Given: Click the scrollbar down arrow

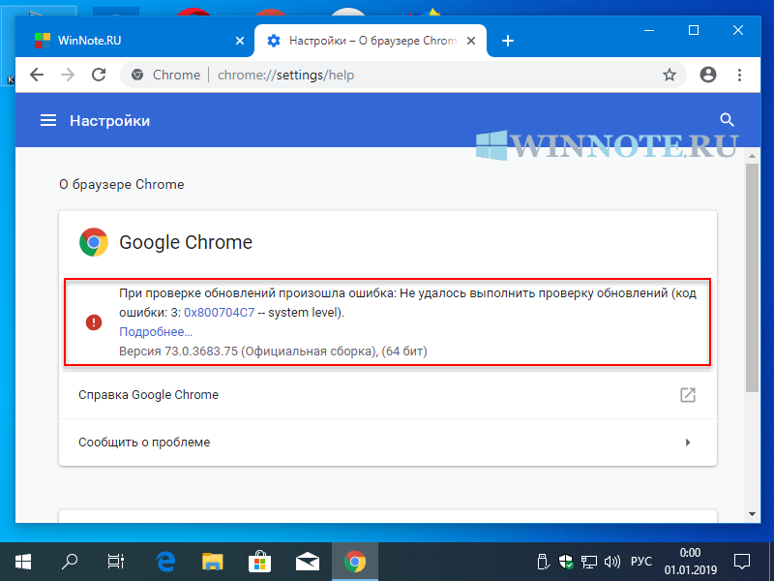Looking at the screenshot, I should pyautogui.click(x=752, y=514).
